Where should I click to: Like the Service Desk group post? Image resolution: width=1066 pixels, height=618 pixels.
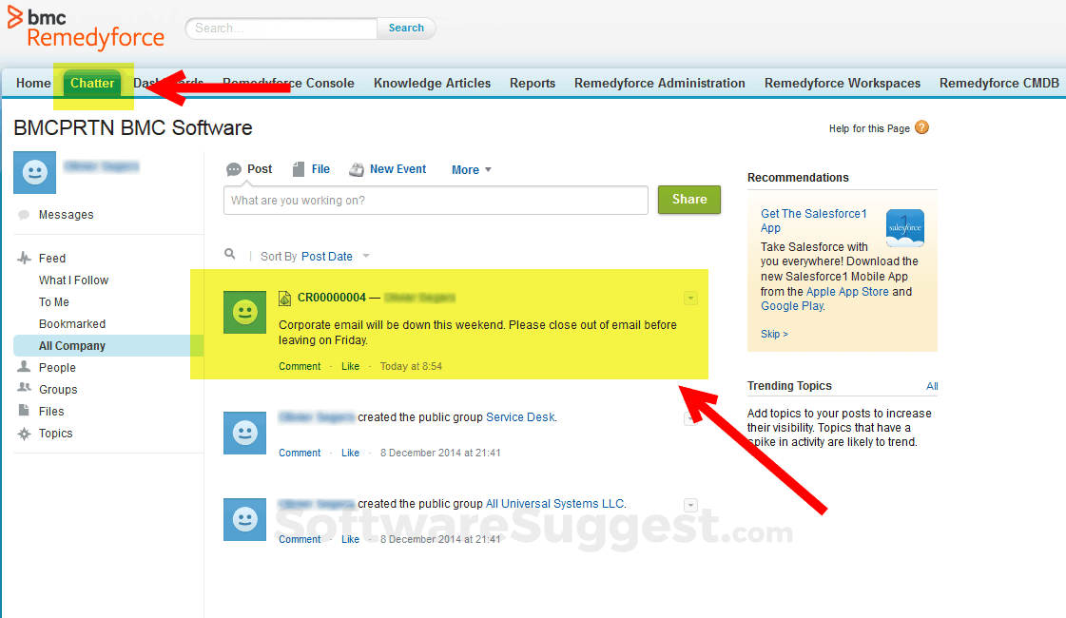350,453
